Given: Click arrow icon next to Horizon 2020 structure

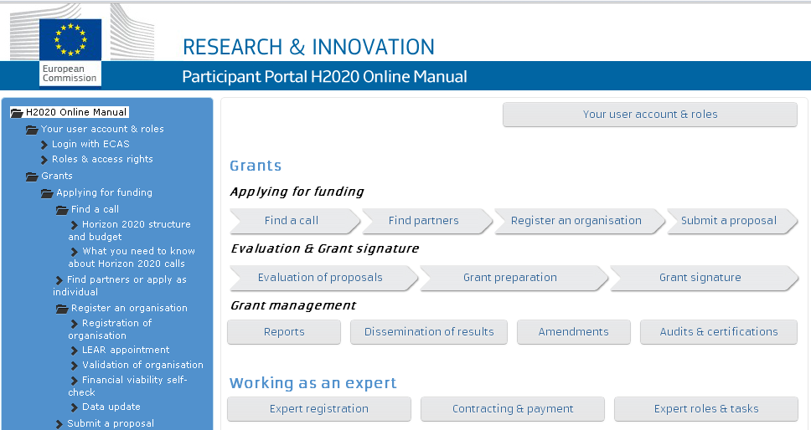Looking at the screenshot, I should [75, 224].
